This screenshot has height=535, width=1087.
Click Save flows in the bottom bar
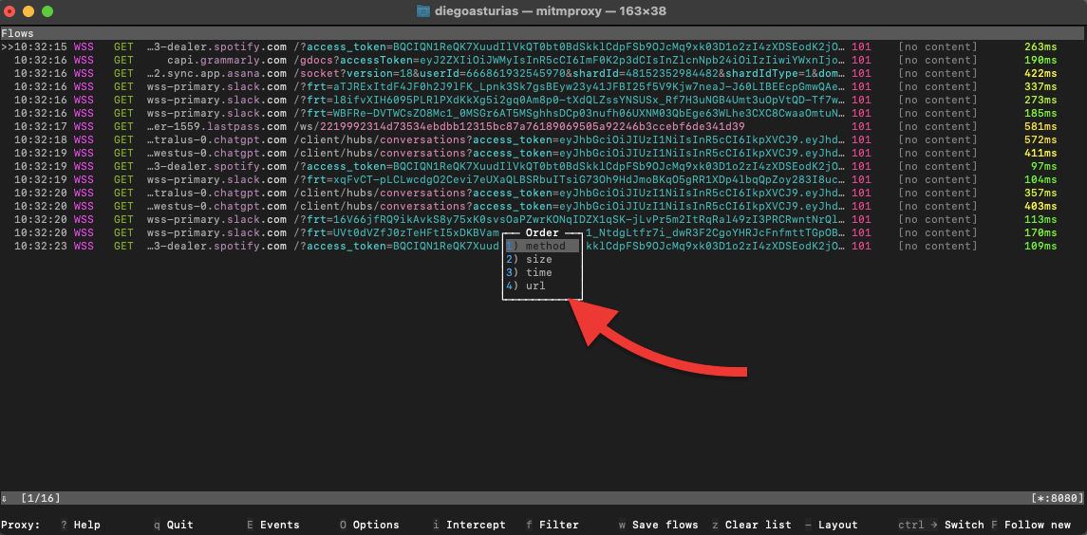pyautogui.click(x=659, y=525)
